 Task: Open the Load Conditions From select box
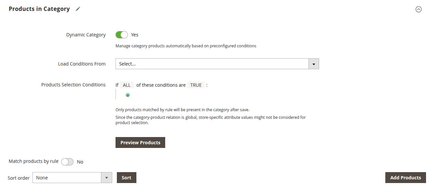pos(212,64)
